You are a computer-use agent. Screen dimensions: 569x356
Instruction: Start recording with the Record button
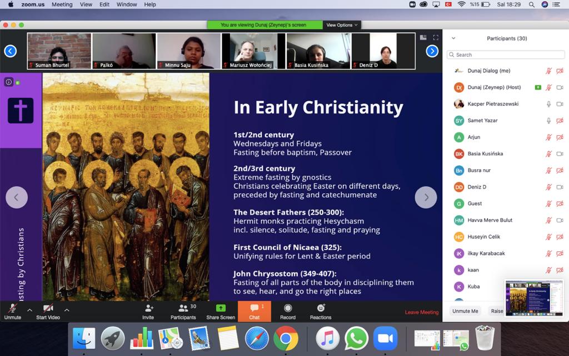[288, 311]
